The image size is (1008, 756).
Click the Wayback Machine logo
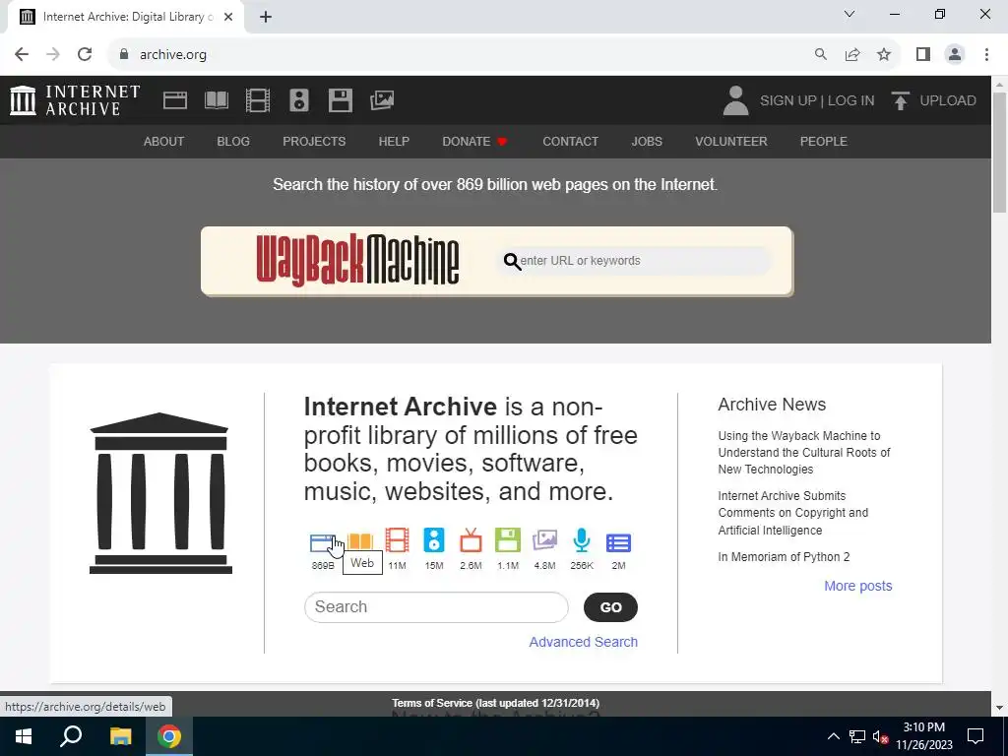coord(357,260)
